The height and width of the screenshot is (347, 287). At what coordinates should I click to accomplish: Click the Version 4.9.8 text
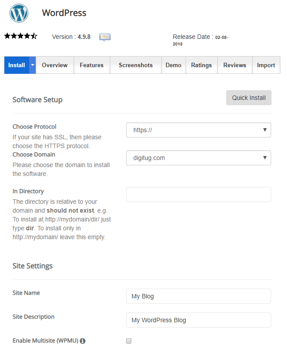tap(71, 37)
